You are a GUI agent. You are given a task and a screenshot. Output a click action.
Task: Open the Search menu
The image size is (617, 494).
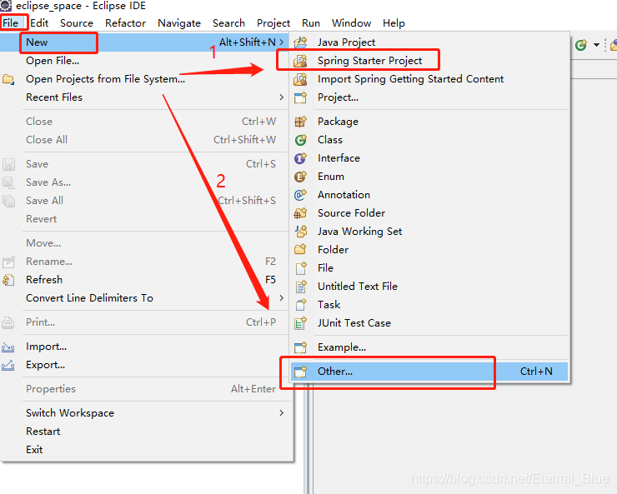tap(229, 23)
